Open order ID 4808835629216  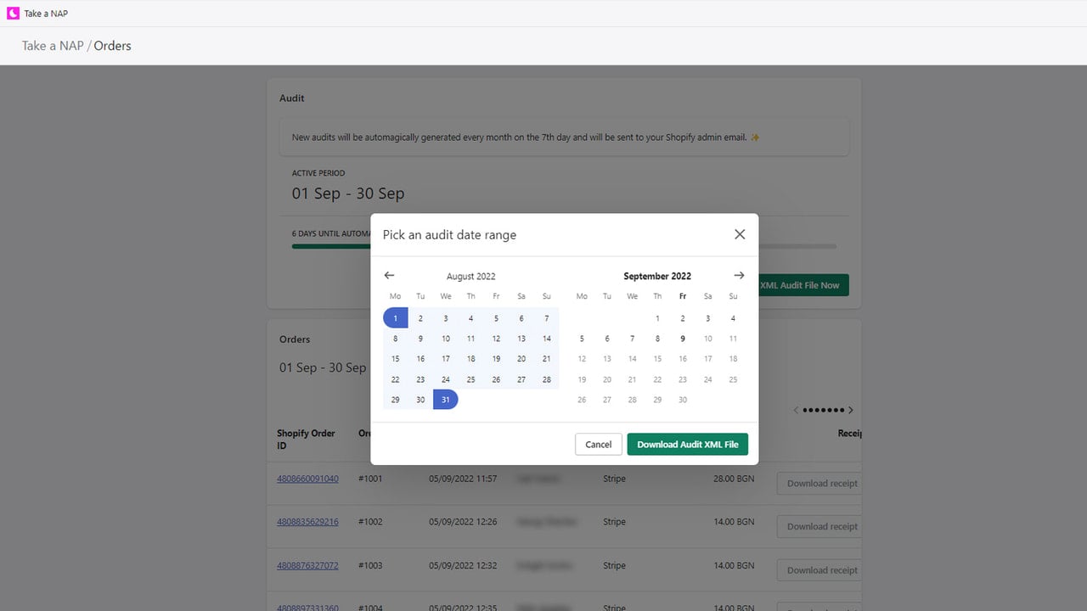307,522
